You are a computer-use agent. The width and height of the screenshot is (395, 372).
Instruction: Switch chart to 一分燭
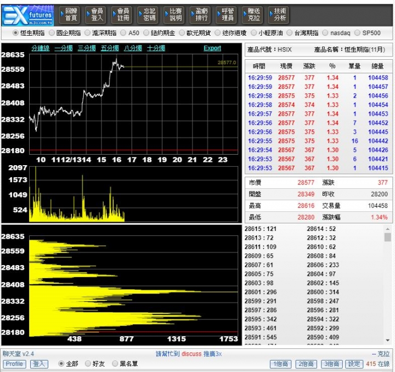pyautogui.click(x=64, y=48)
